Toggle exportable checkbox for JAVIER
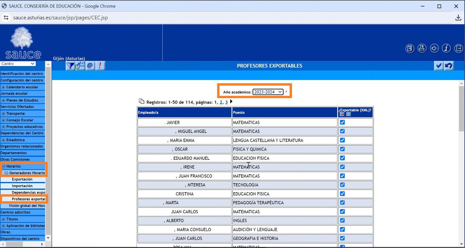This screenshot has width=465, height=248. point(342,122)
